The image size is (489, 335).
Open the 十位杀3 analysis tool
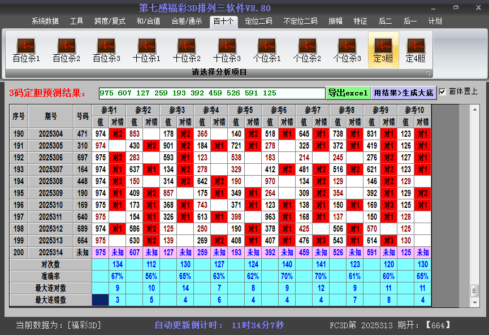point(227,50)
